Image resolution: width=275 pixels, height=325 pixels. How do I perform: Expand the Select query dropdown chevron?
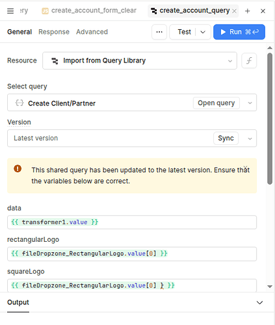tap(250, 103)
